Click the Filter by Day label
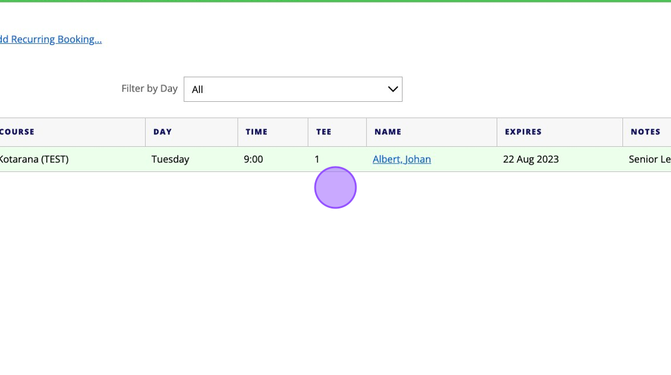The image size is (671, 375). [149, 89]
